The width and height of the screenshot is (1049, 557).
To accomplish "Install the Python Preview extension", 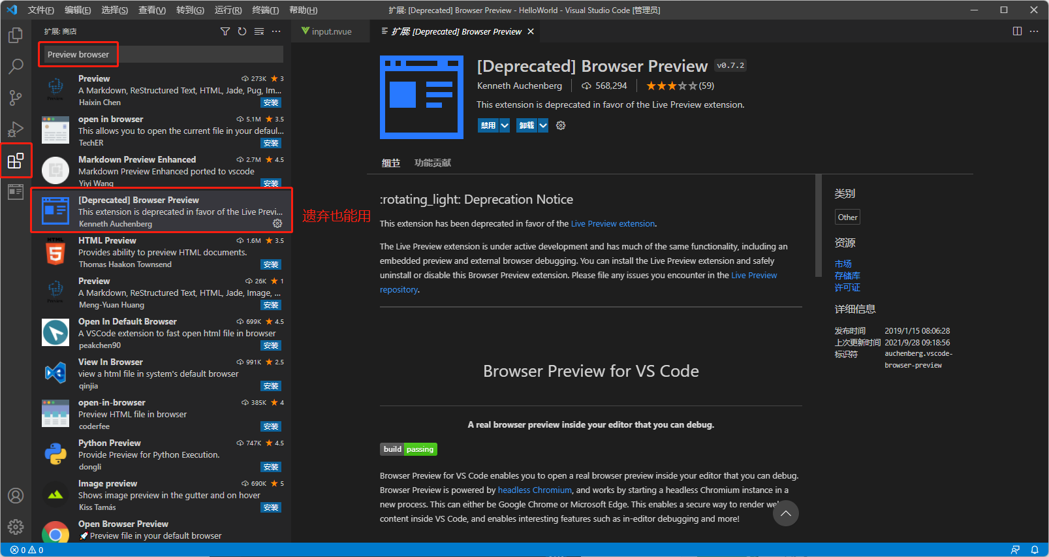I will [x=271, y=467].
